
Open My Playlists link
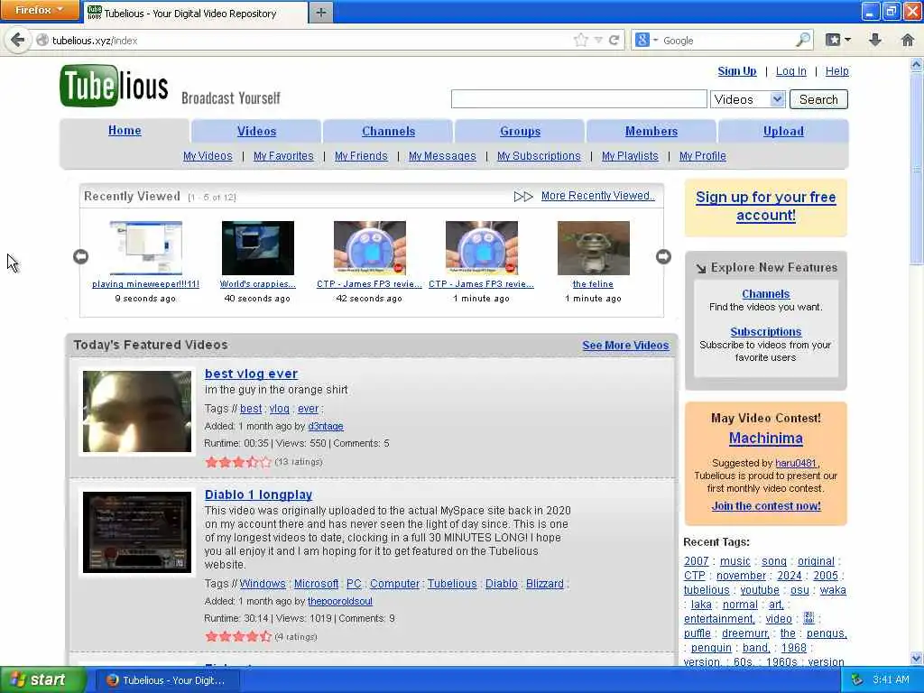point(630,156)
